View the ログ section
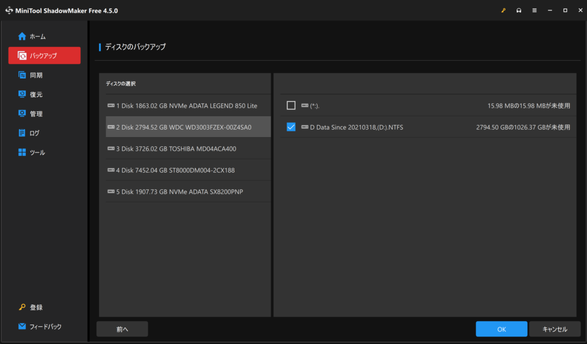The height and width of the screenshot is (344, 587). [45, 133]
